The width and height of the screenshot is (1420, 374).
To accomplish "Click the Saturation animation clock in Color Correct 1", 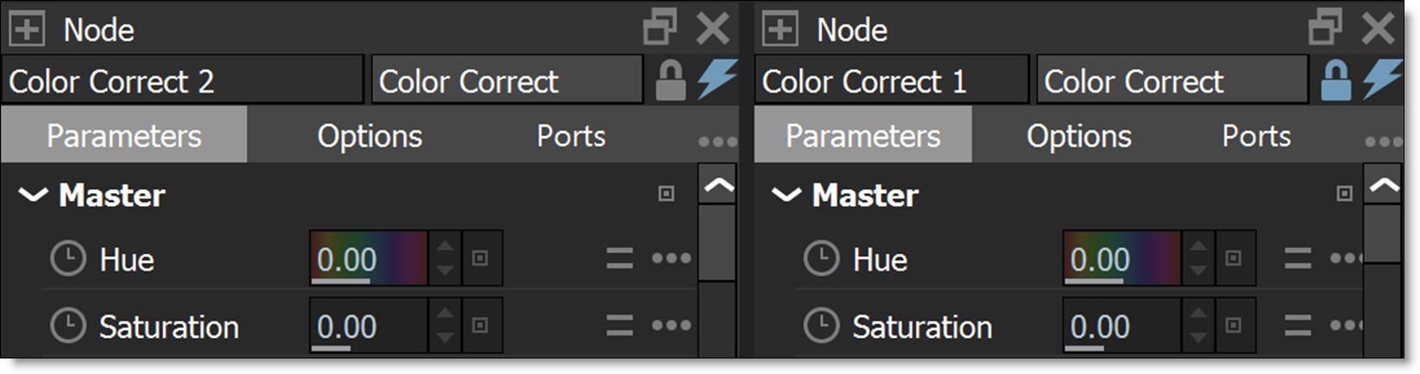I will pos(821,326).
